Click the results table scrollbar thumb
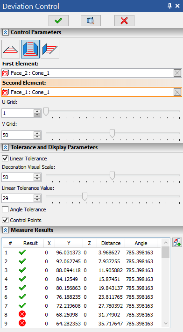The height and width of the screenshot is (332, 183). click(165, 252)
